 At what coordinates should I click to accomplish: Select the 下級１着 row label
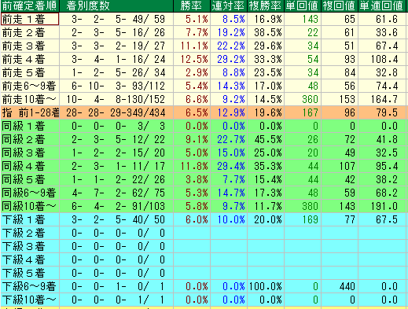pos(30,219)
